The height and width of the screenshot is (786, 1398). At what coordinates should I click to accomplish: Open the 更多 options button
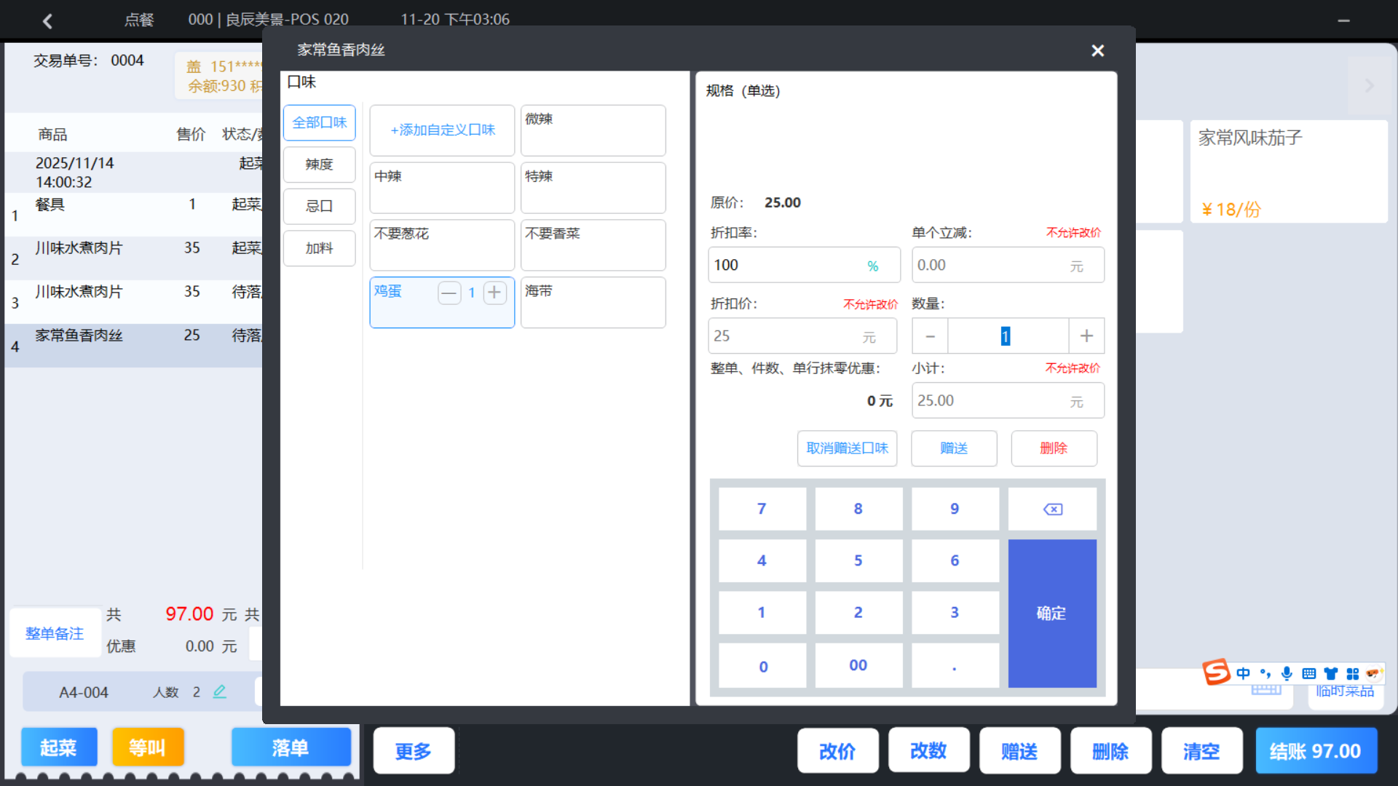414,750
